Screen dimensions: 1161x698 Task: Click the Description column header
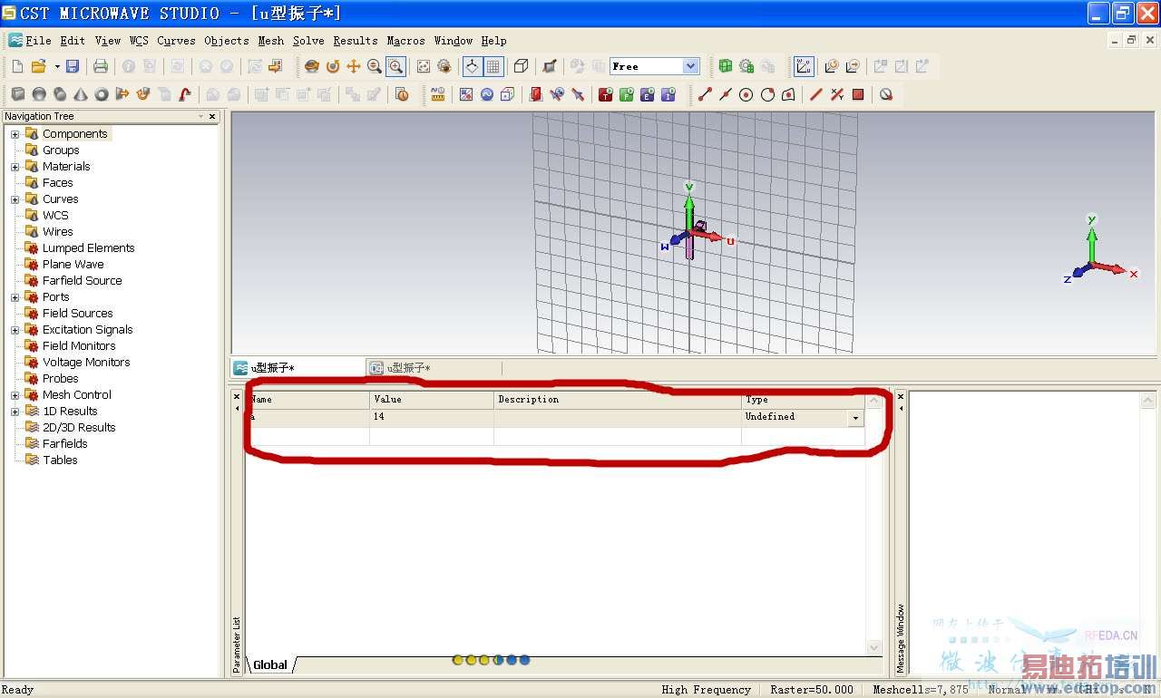point(618,400)
